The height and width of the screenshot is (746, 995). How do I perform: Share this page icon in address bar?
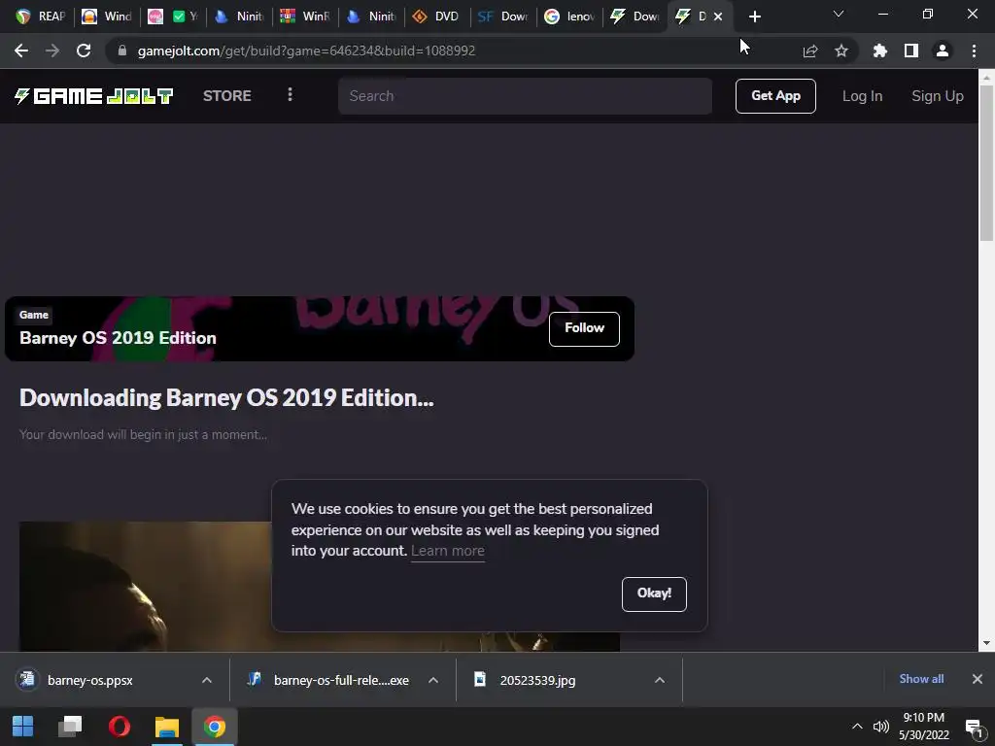(809, 51)
